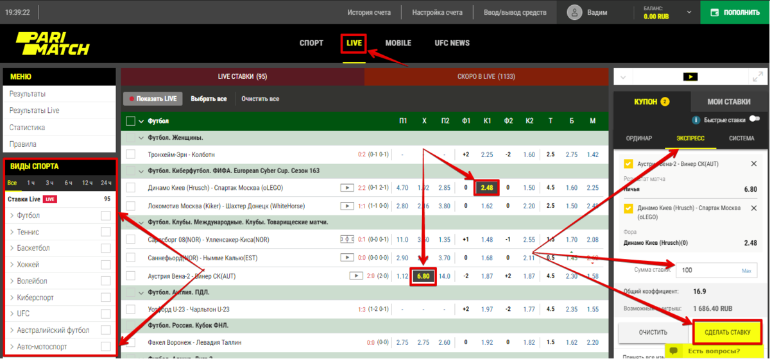Check the Теннис checkbox in sports list
Viewport: 770px width, 359px height.
coord(106,232)
